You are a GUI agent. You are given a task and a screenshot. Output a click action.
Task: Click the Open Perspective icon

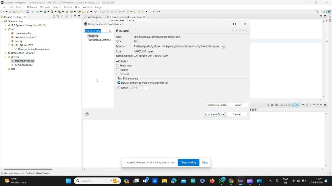pos(323,12)
